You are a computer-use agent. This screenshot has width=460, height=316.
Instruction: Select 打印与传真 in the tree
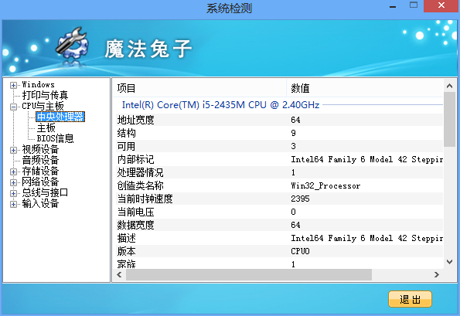(x=45, y=95)
